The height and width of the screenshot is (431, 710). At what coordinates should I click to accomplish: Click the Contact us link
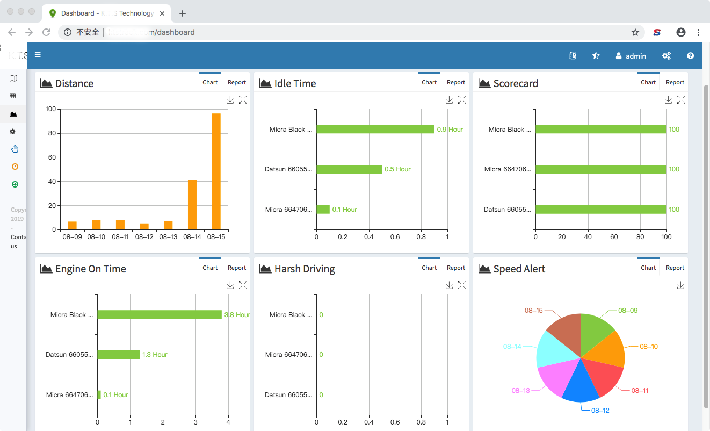coord(18,242)
